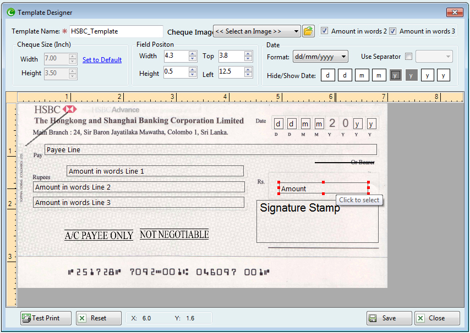Select the Amount in words Line 2 field

pos(139,187)
